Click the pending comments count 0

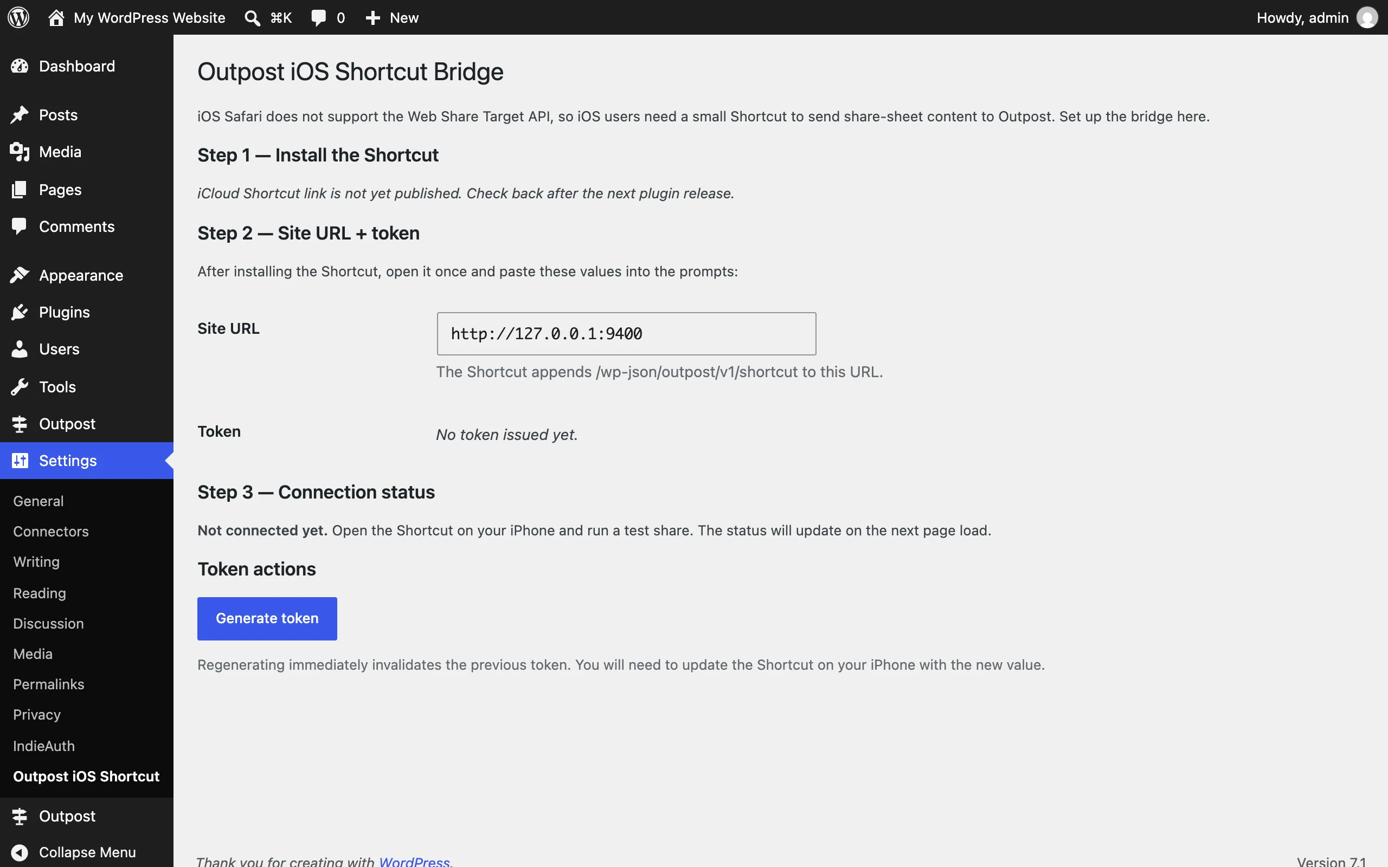pos(340,18)
